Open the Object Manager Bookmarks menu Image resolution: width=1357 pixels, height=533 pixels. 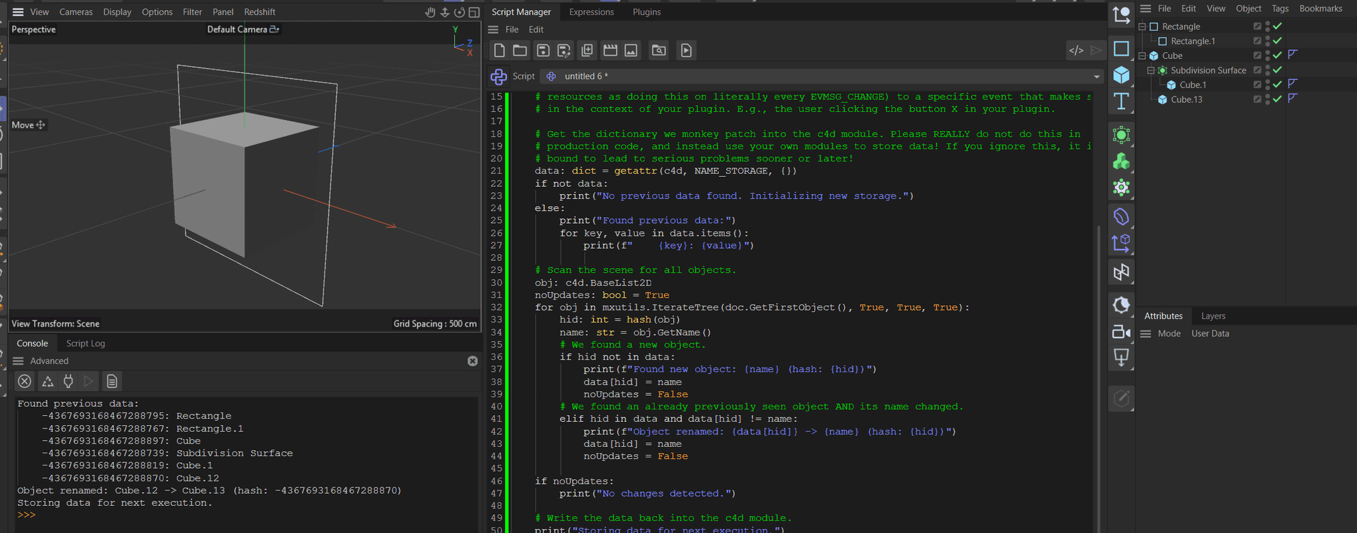coord(1321,9)
